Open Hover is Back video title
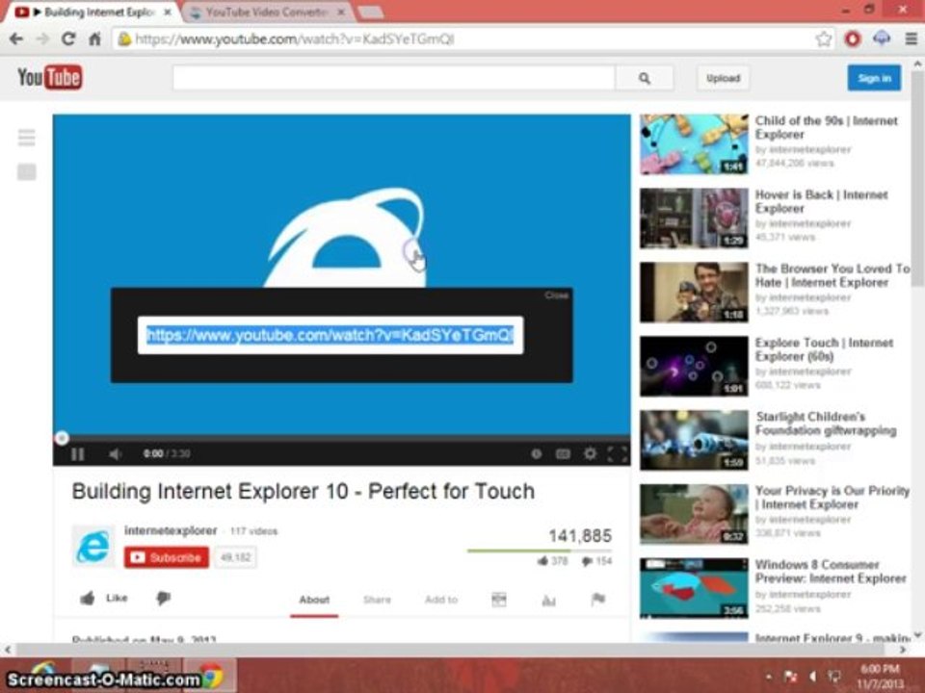This screenshot has height=693, width=925. [821, 201]
